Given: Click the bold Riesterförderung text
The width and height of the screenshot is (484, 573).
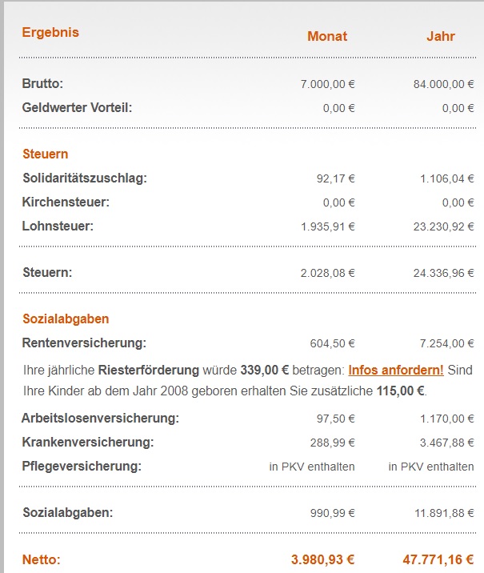Looking at the screenshot, I should pyautogui.click(x=147, y=371).
